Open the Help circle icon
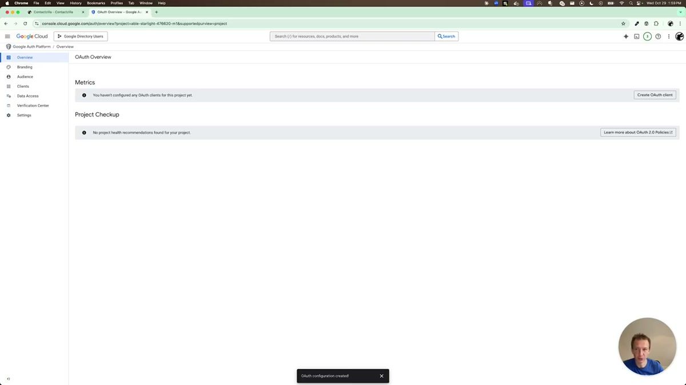The height and width of the screenshot is (385, 686). [x=658, y=36]
